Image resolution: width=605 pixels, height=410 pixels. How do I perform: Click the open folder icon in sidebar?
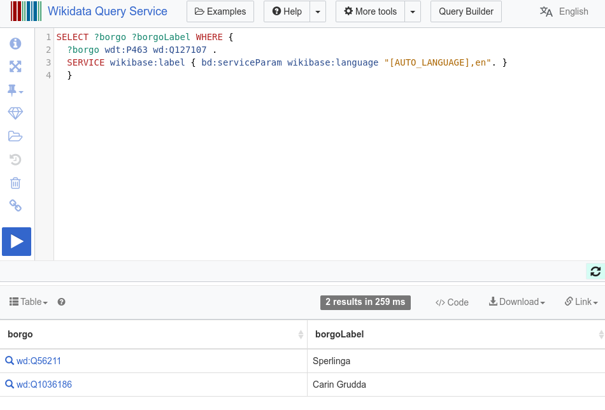pyautogui.click(x=15, y=136)
